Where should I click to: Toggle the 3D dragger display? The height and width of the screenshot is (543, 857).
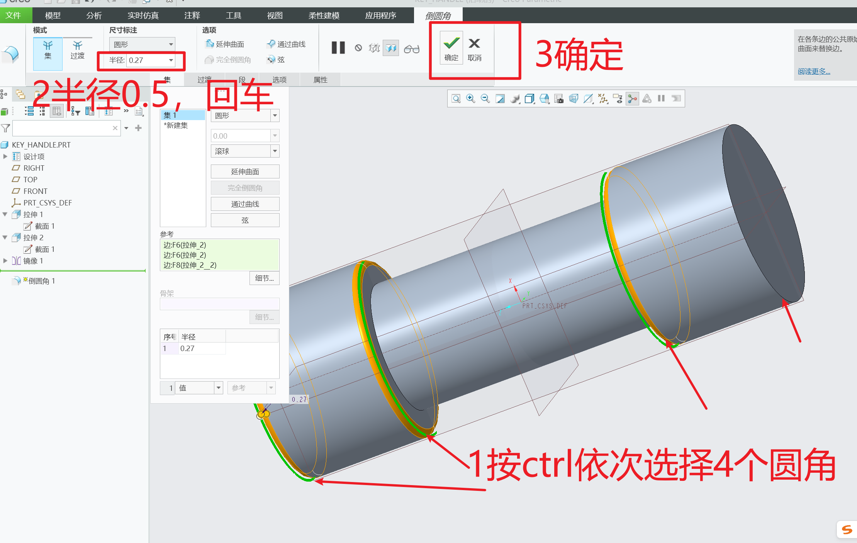(x=632, y=98)
